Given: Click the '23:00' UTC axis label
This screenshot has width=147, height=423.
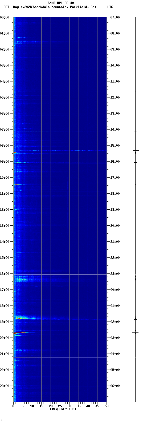Looking at the screenshot, I should tap(115, 274).
